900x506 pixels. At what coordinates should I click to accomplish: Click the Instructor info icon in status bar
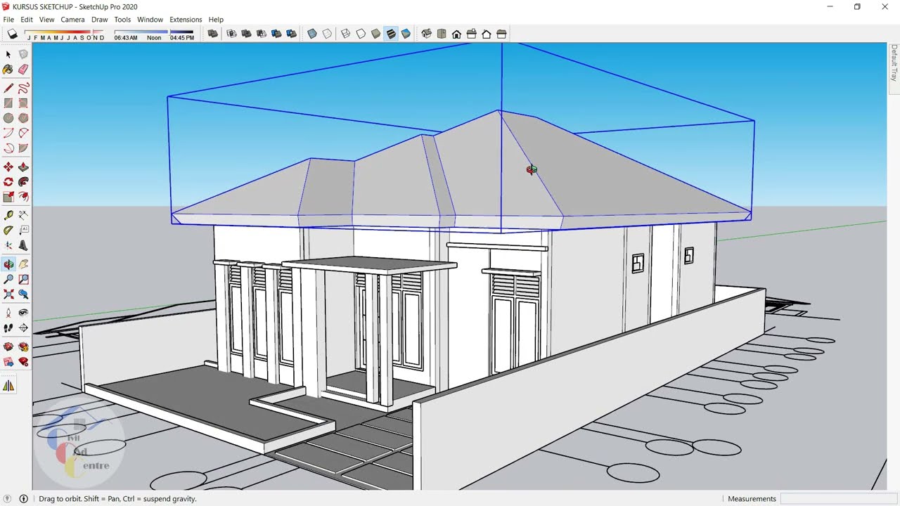(23, 499)
